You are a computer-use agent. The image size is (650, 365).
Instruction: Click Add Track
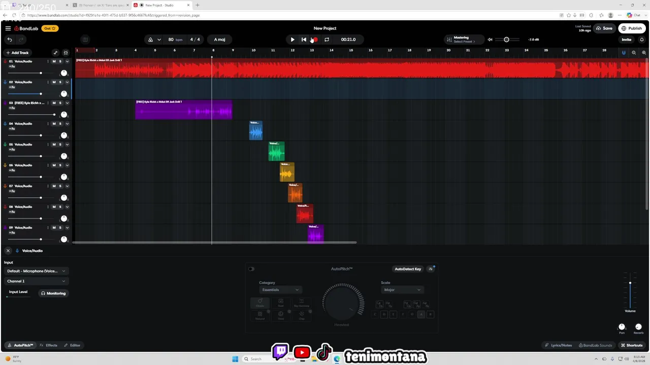(17, 53)
